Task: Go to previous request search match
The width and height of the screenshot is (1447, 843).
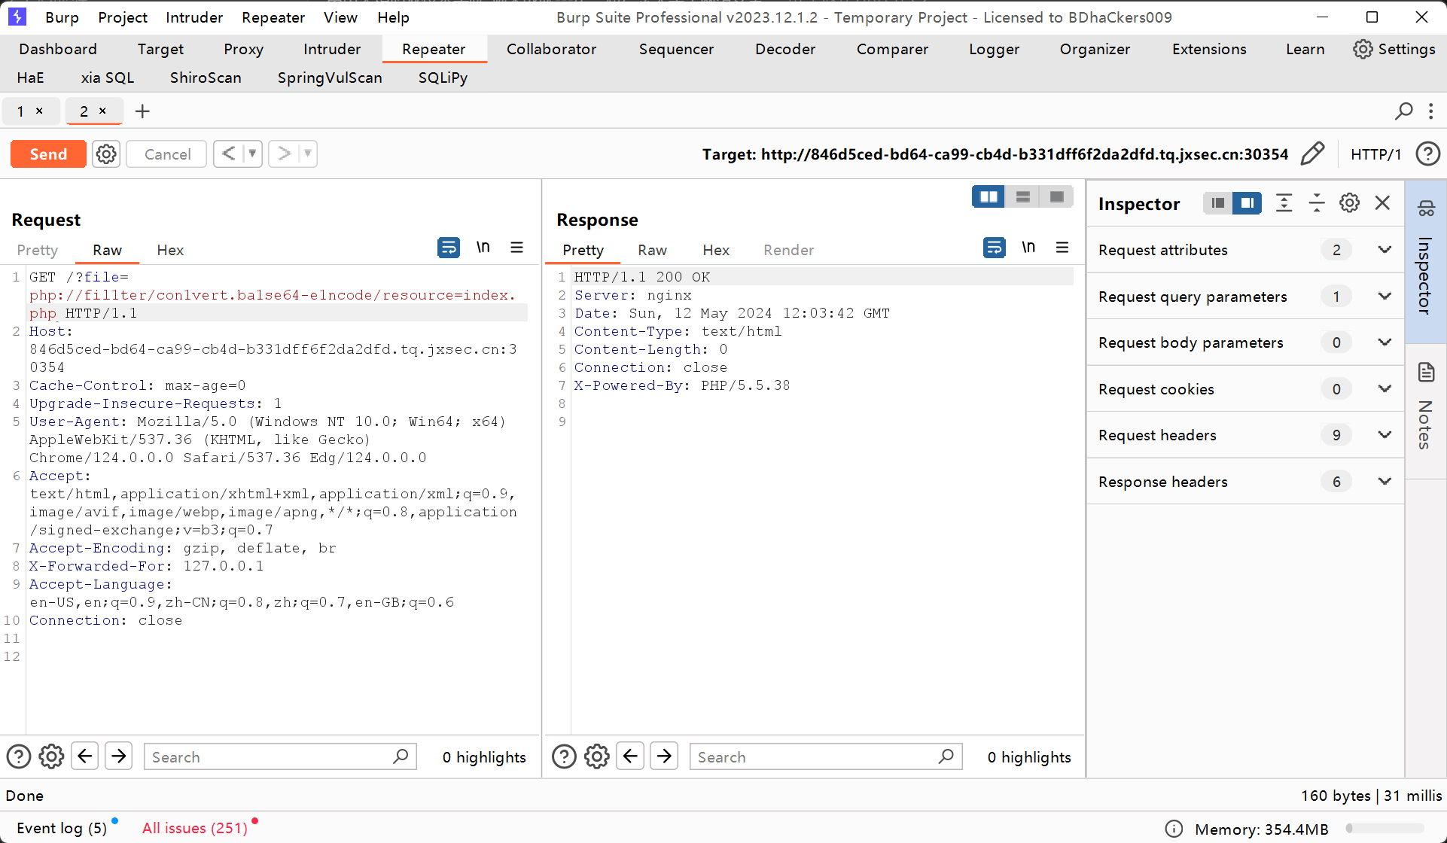Action: pos(85,756)
